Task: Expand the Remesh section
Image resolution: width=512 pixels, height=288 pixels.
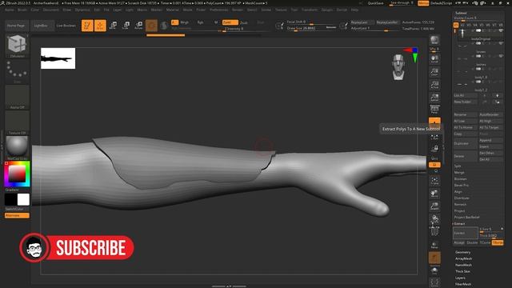Action: click(x=460, y=205)
